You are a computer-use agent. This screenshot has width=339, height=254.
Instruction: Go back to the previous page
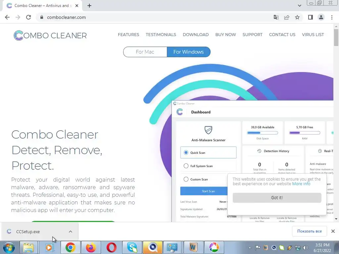click(7, 17)
